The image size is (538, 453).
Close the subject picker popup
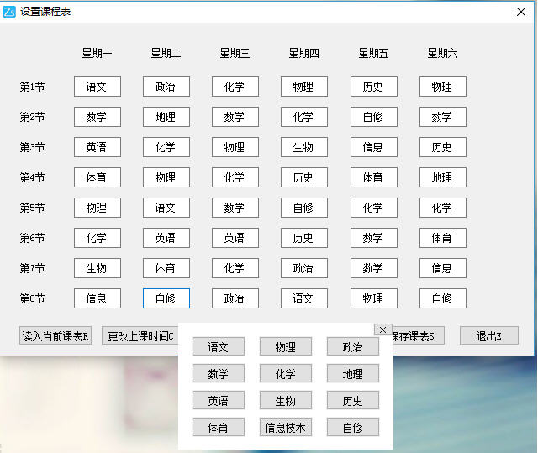tap(382, 329)
